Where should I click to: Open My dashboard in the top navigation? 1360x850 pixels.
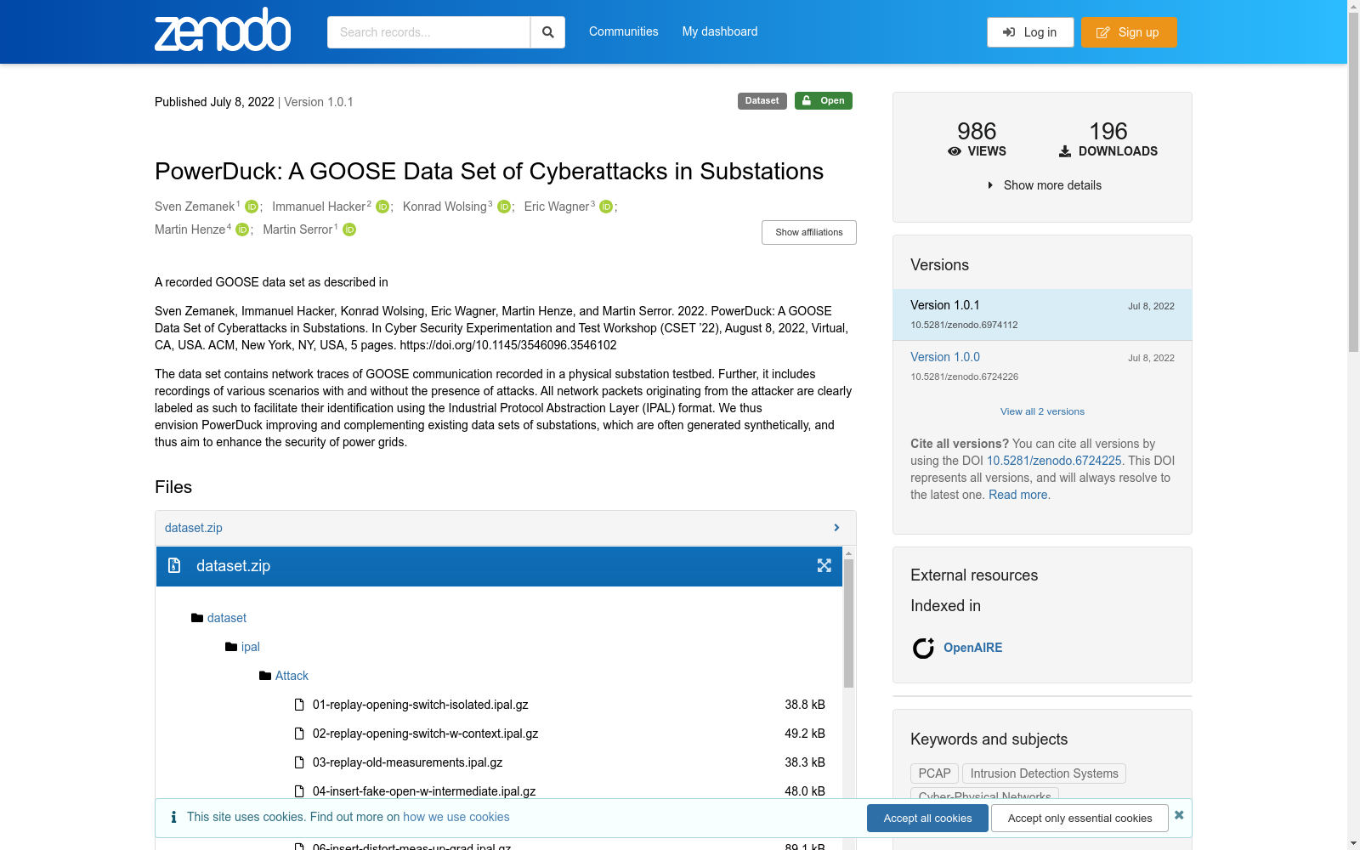(x=720, y=31)
